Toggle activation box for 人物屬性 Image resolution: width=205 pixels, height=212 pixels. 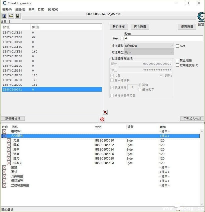click(4, 136)
